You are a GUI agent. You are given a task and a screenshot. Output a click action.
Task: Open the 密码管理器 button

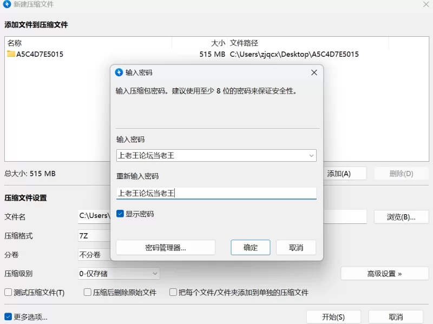(166, 248)
